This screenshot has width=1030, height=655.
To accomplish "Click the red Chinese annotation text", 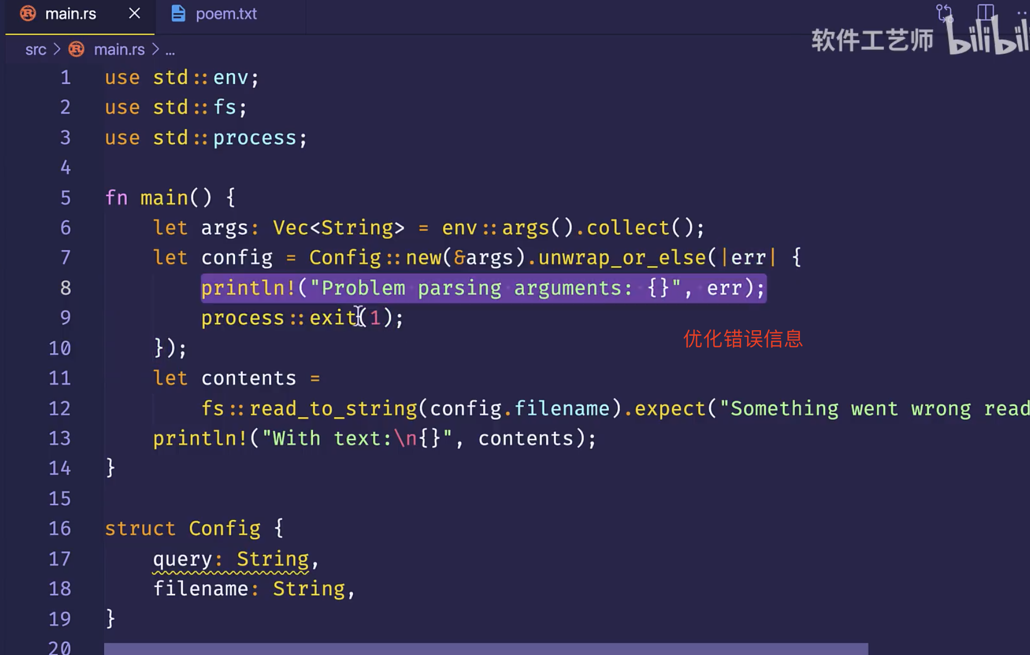I will 742,338.
